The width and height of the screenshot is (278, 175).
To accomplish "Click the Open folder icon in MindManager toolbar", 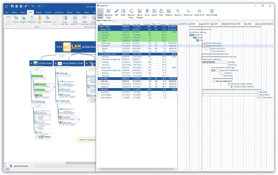I will [x=12, y=6].
